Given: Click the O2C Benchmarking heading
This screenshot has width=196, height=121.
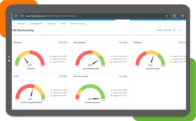Looking at the screenshot, I should 23,30.
